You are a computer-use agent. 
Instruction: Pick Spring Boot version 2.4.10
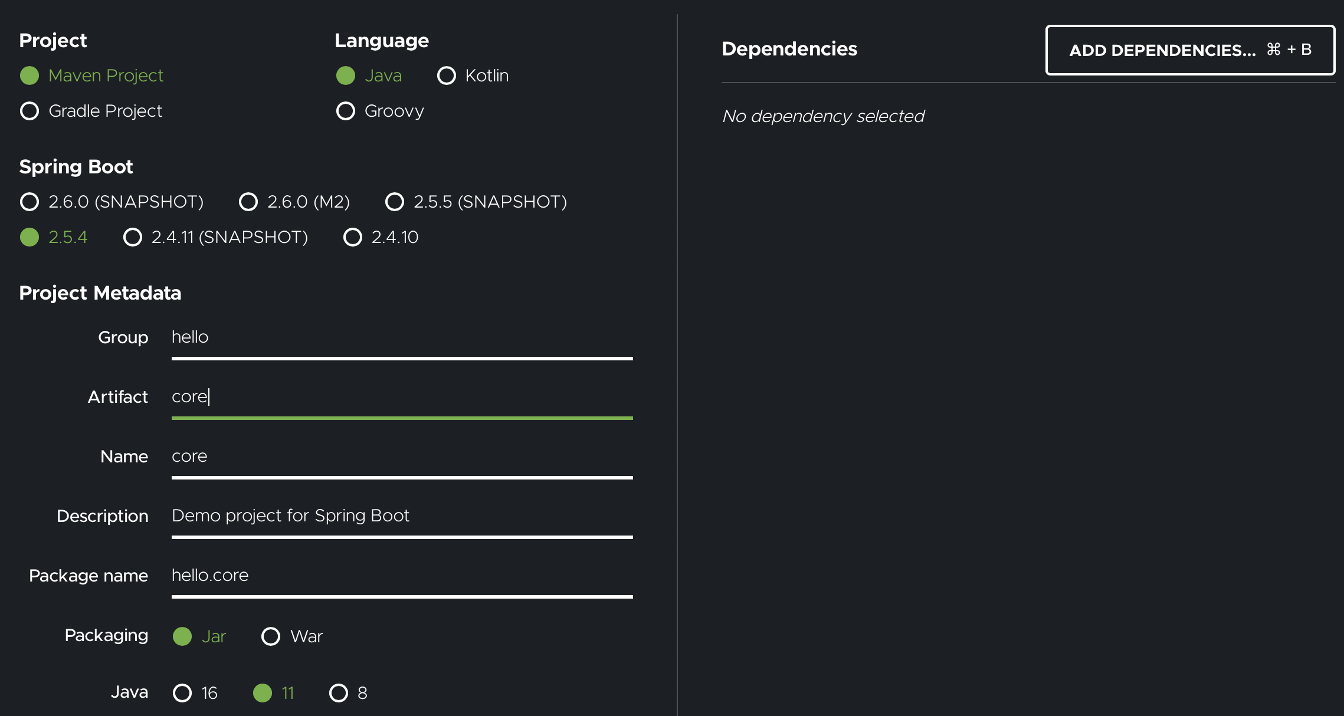click(x=353, y=237)
